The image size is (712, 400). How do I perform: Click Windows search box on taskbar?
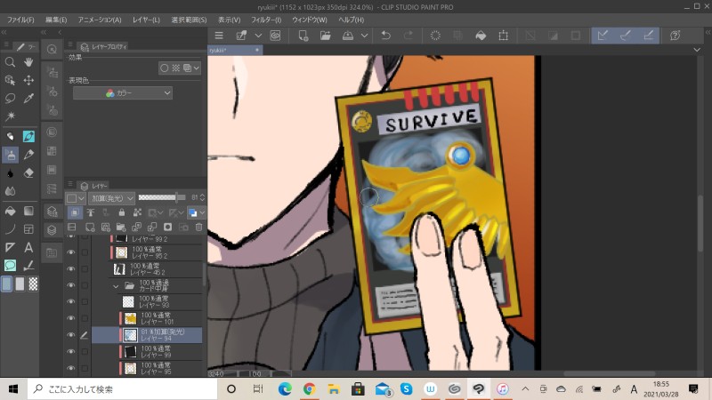pos(123,389)
